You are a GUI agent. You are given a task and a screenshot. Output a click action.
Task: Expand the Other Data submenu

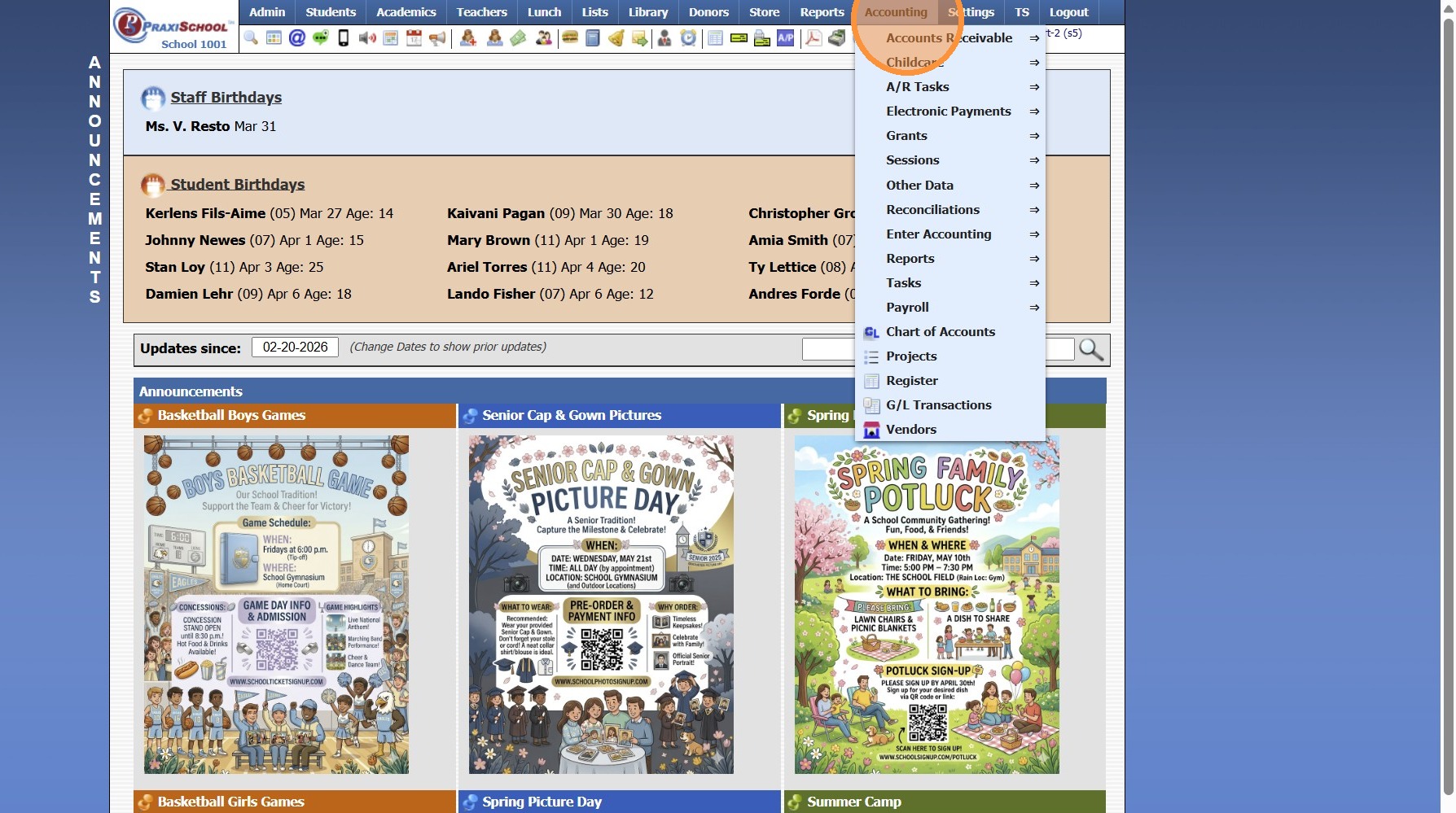pos(950,186)
